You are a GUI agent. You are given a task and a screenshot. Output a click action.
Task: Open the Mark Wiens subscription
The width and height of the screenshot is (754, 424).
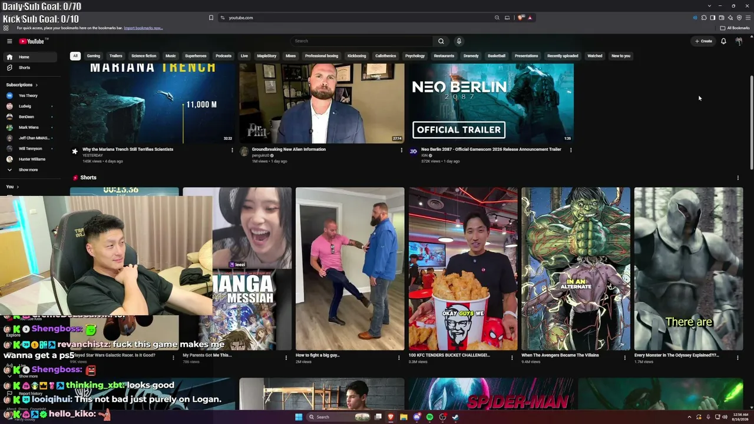coord(30,127)
